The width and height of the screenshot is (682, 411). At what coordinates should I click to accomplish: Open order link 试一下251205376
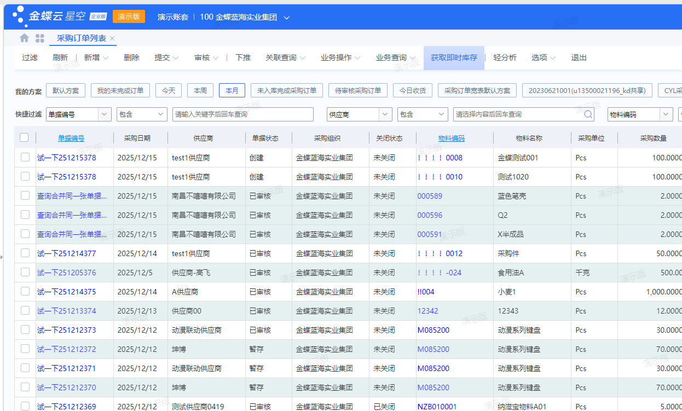click(x=66, y=273)
